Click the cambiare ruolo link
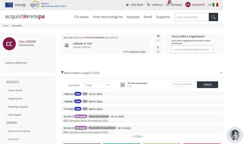246x144 pixels. pos(137,52)
